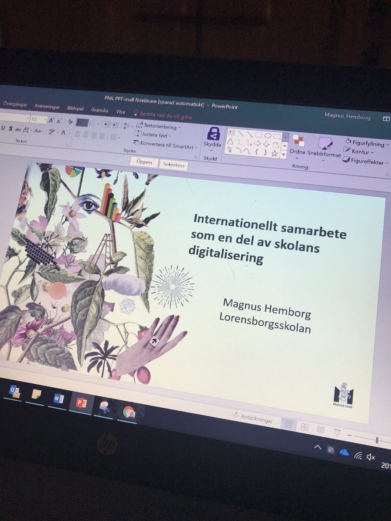Viewport: 391px width, 521px height.
Task: Open the Animeringar ribbon tab
Action: (46, 107)
